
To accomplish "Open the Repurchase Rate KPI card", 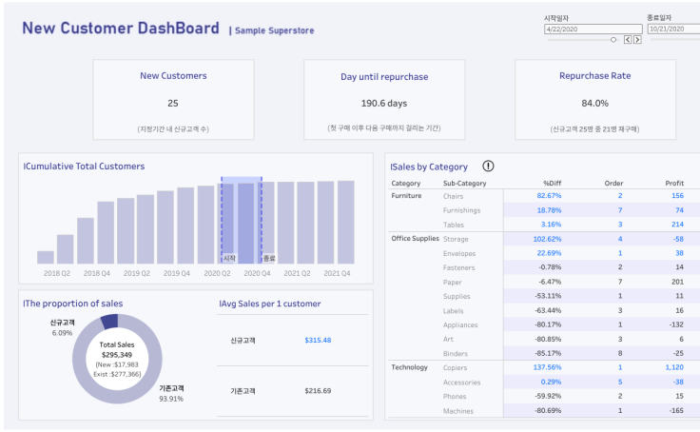I will click(594, 100).
